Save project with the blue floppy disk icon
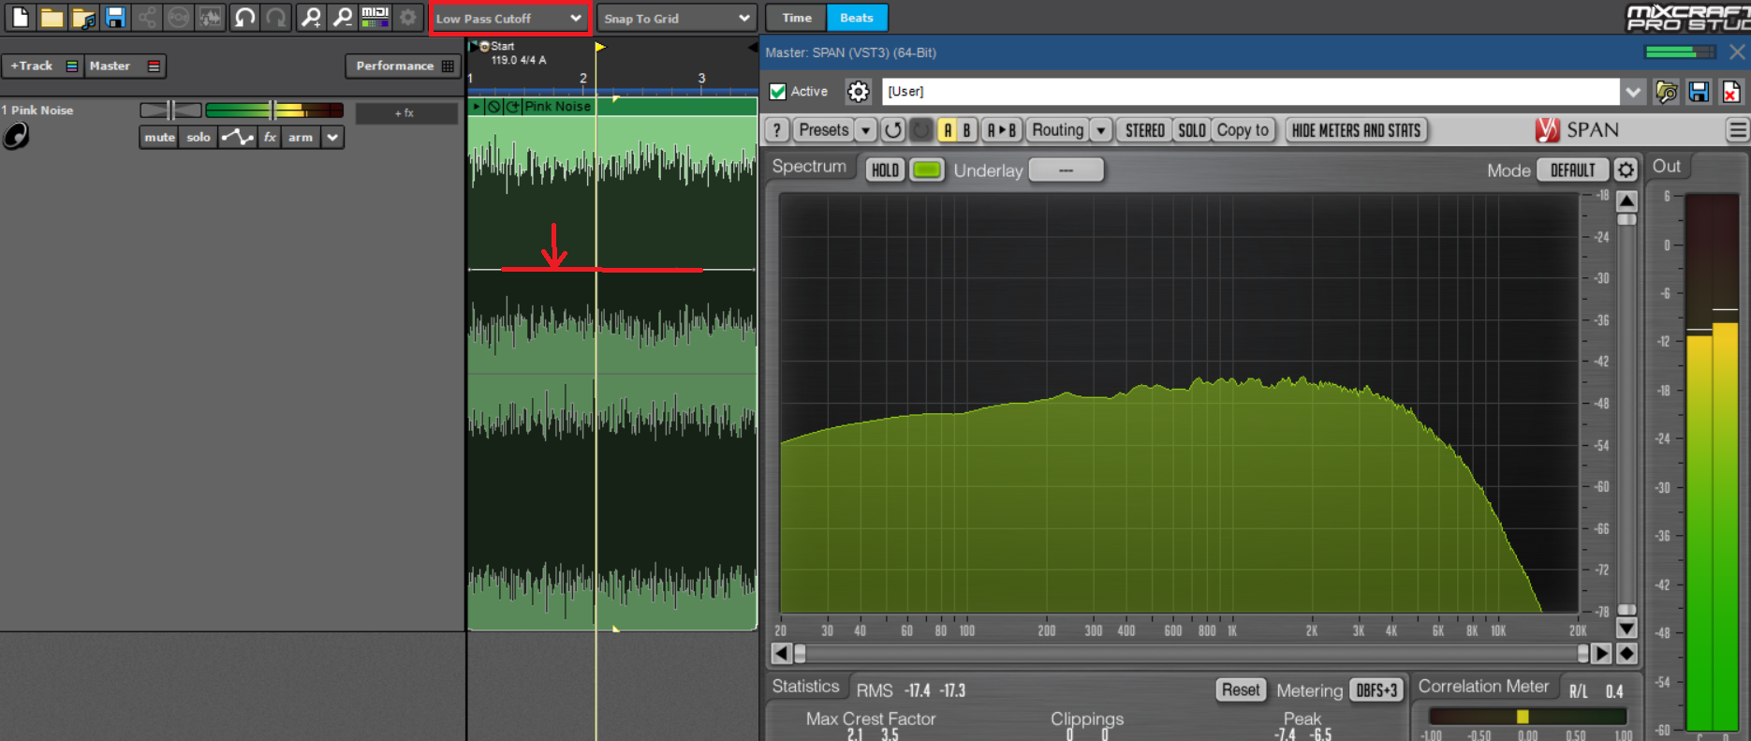1751x741 pixels. (x=115, y=17)
